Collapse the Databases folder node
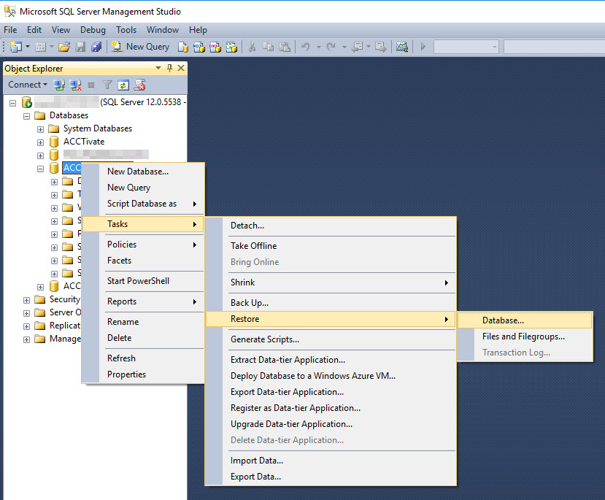 [x=26, y=116]
